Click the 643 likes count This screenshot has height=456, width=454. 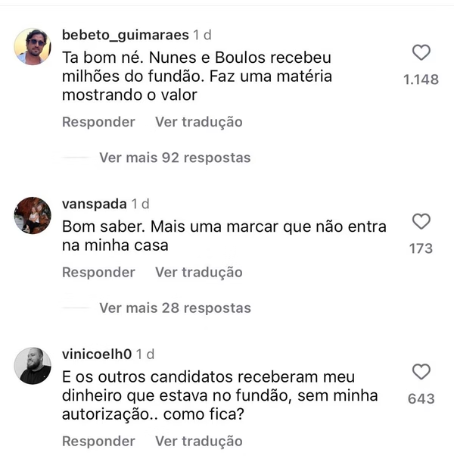point(421,398)
